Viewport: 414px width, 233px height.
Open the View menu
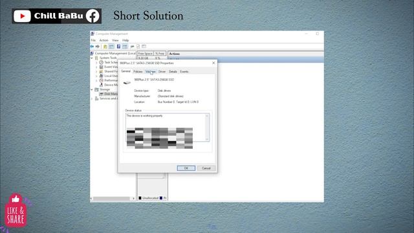[115, 40]
